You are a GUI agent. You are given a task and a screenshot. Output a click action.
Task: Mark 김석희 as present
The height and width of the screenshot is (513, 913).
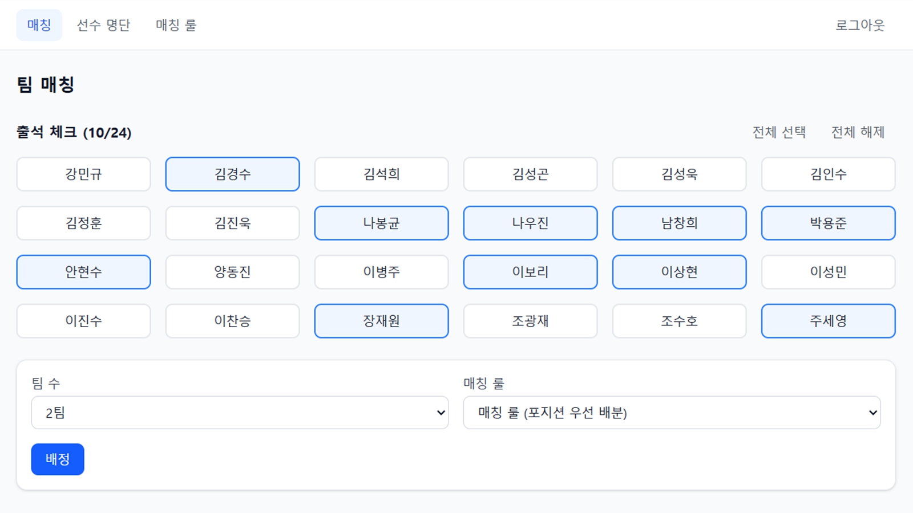pyautogui.click(x=381, y=174)
